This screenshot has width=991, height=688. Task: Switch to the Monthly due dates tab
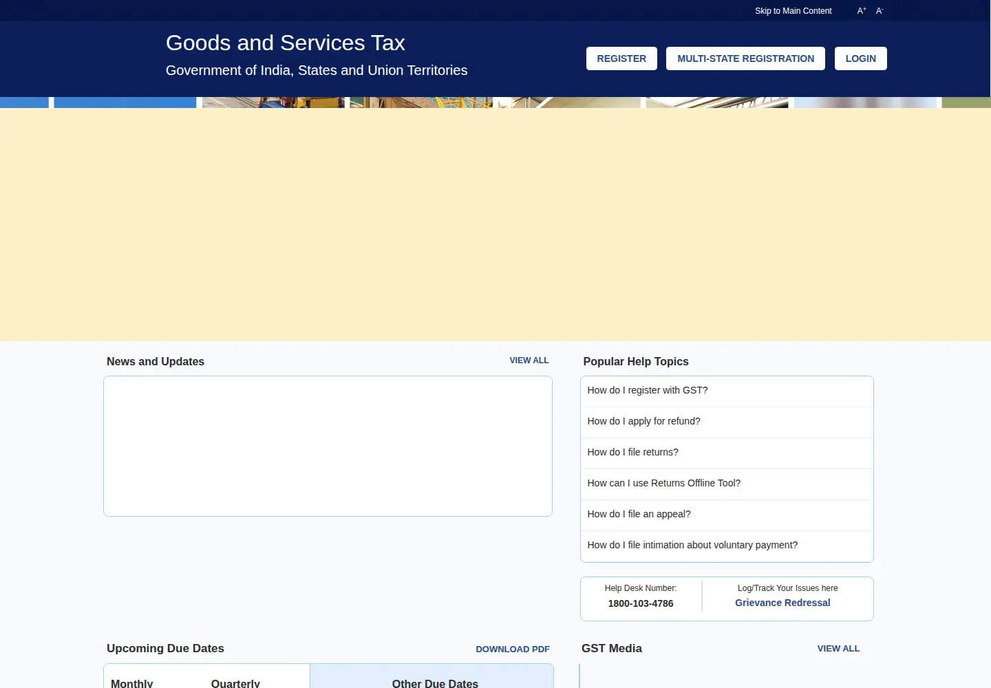coord(132,683)
